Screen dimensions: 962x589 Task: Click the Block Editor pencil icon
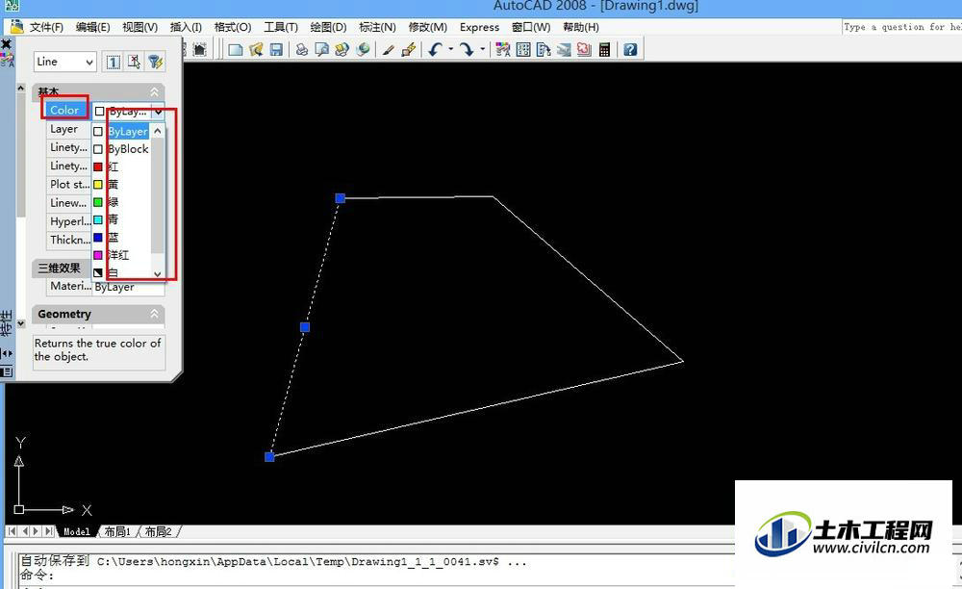point(409,50)
